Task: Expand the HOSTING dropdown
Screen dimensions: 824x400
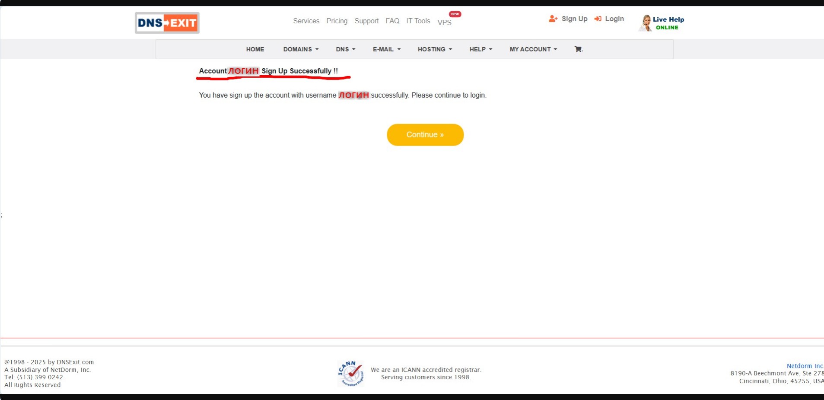Action: click(434, 49)
